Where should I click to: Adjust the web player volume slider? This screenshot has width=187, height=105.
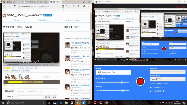13,65
